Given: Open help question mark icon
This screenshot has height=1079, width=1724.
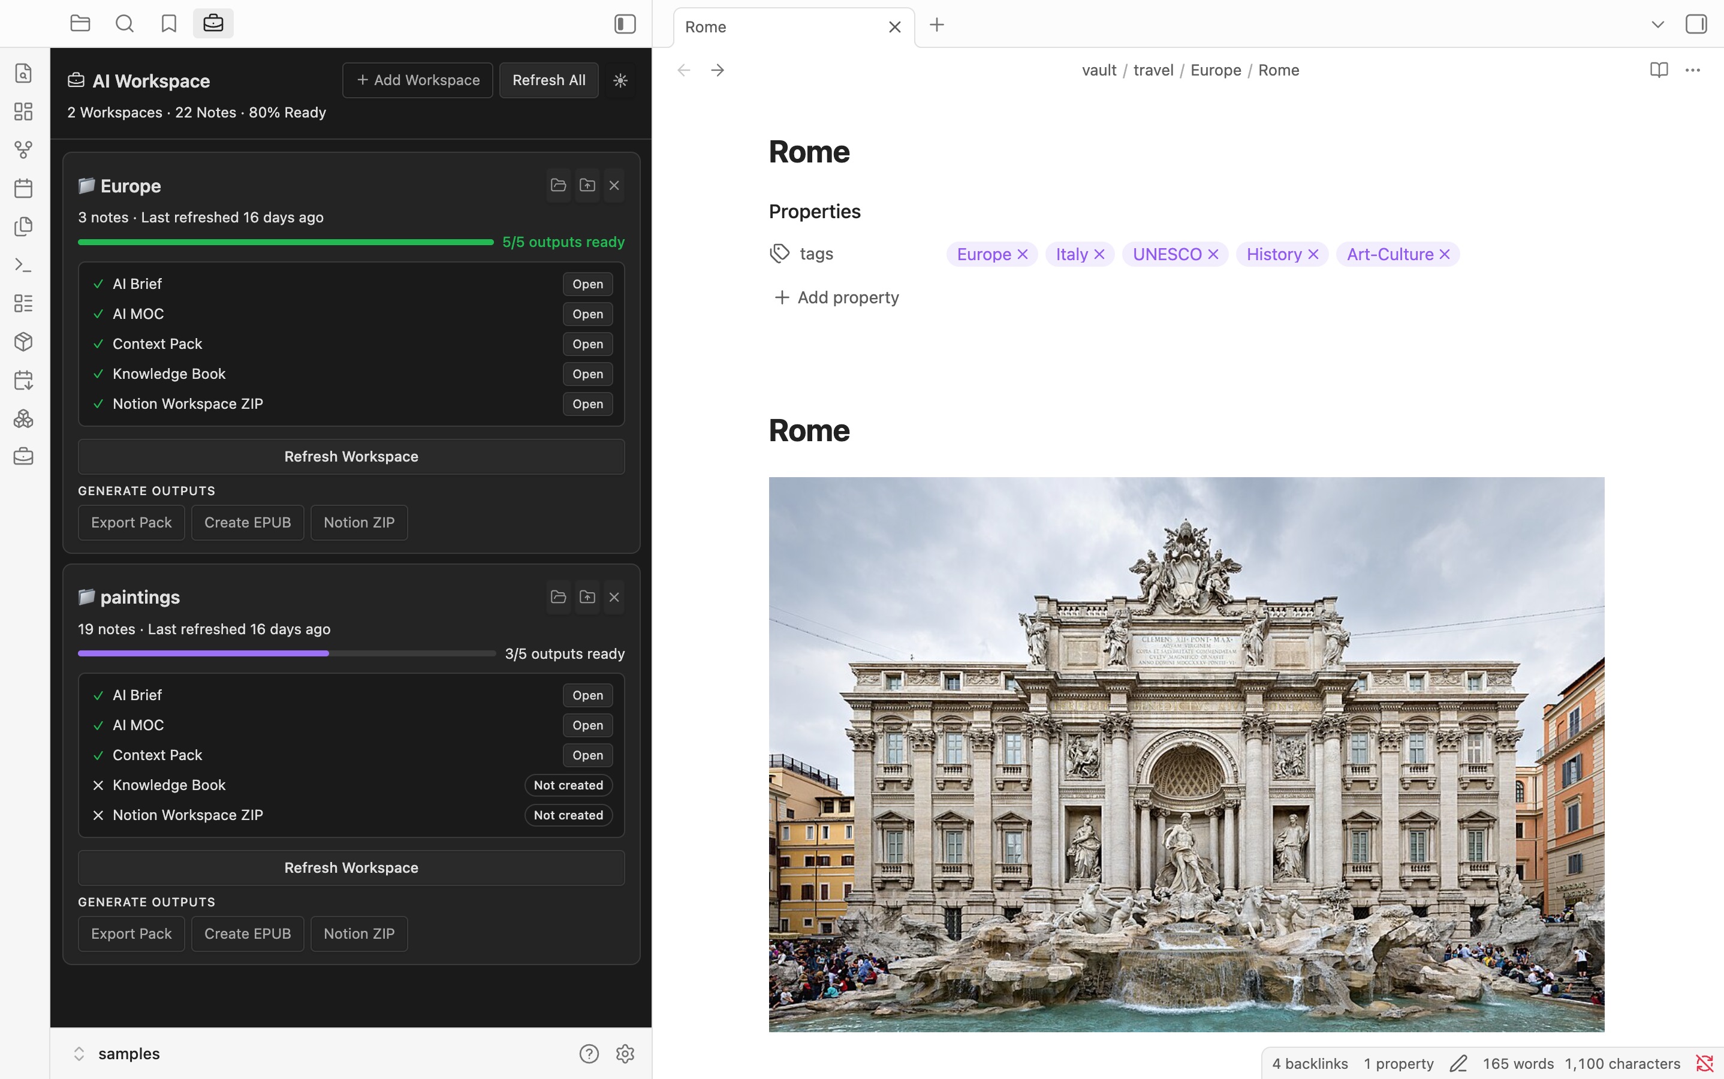Looking at the screenshot, I should pos(589,1053).
